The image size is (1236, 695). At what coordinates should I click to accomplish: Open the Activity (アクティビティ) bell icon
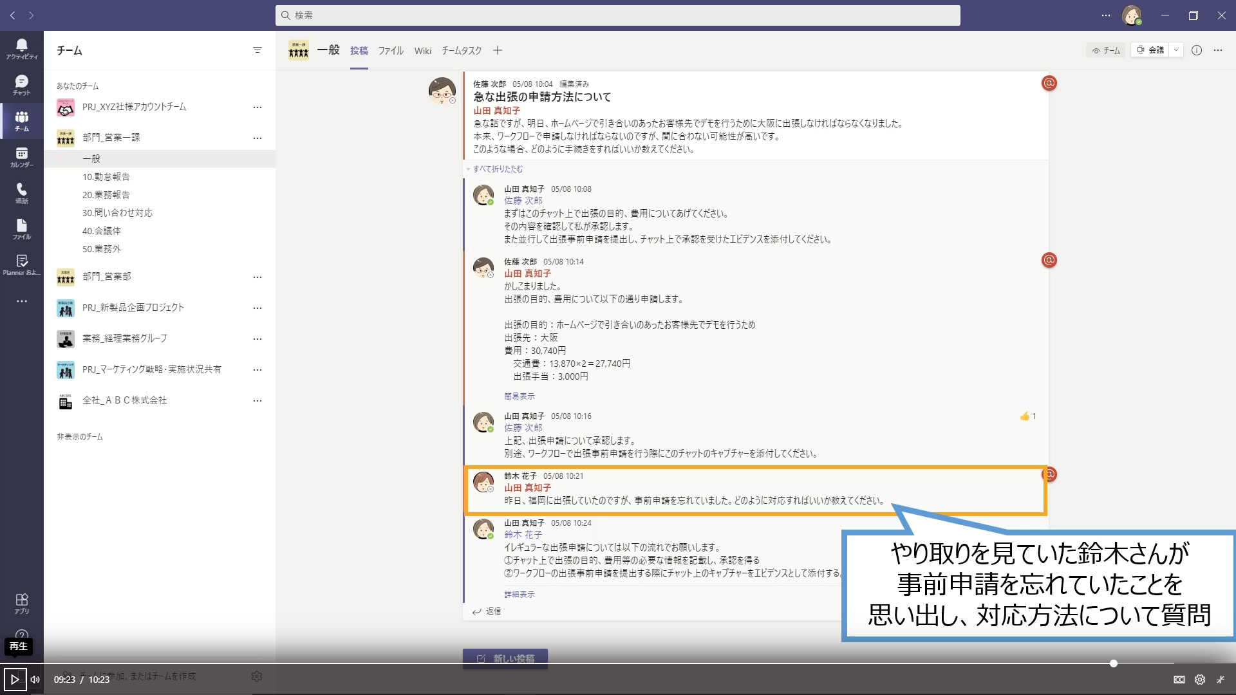click(x=22, y=48)
